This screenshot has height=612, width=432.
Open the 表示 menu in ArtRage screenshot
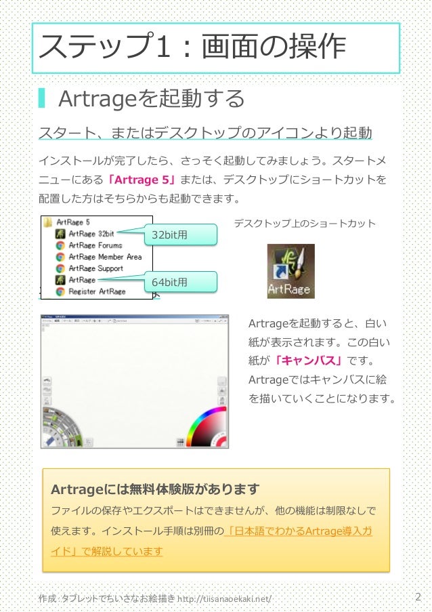click(x=77, y=321)
